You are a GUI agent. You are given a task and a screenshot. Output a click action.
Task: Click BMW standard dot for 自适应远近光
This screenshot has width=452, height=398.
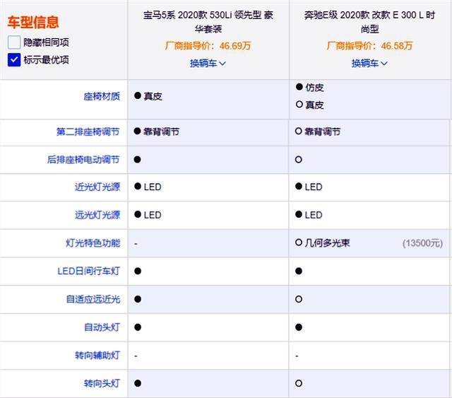[x=138, y=299]
